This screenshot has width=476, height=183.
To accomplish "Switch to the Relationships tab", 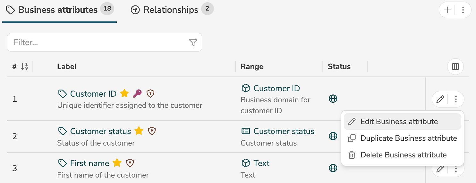I will pyautogui.click(x=171, y=10).
